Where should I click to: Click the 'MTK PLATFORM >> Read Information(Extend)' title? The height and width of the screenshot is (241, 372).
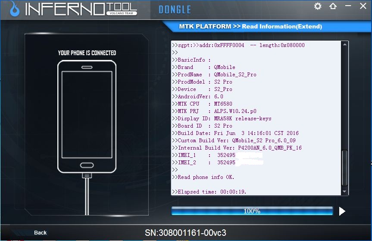coord(250,26)
